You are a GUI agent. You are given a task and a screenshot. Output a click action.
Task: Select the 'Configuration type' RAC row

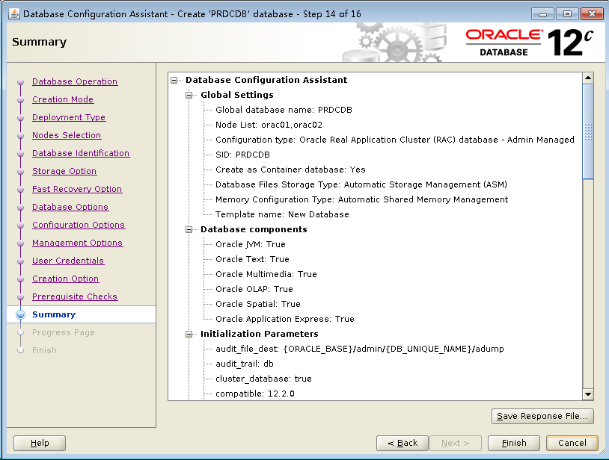[394, 140]
